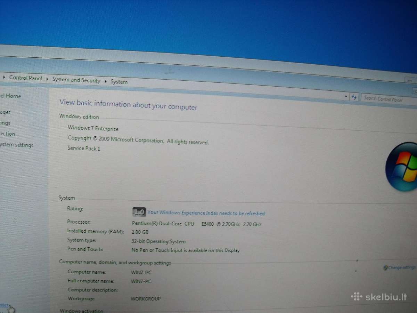The width and height of the screenshot is (417, 313).
Task: Click 'View basic information about your computer' heading
Action: pyautogui.click(x=128, y=104)
